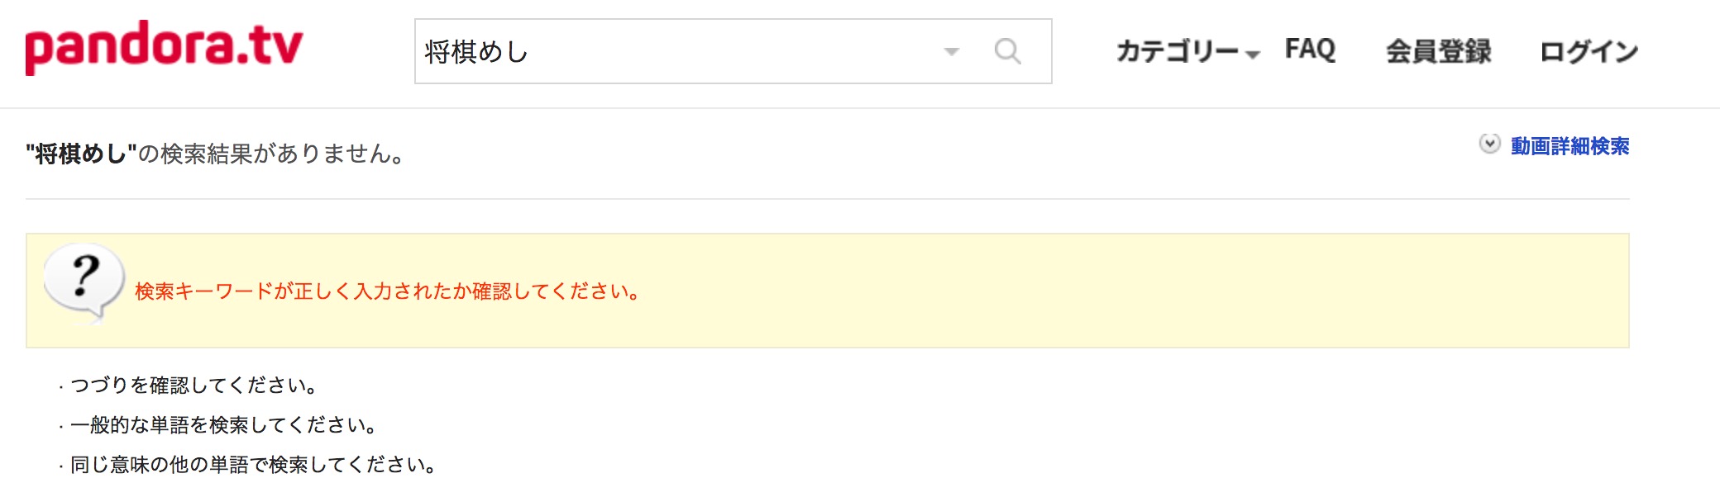Click the 一般的な単語を検索してください hint
The width and height of the screenshot is (1720, 497).
(x=223, y=425)
